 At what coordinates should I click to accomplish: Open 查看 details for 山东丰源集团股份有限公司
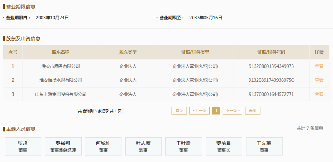pyautogui.click(x=319, y=94)
